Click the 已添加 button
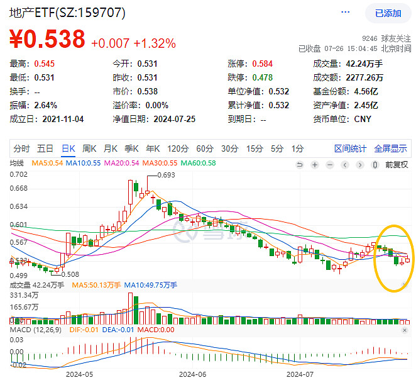416x380 pixels. (x=388, y=13)
